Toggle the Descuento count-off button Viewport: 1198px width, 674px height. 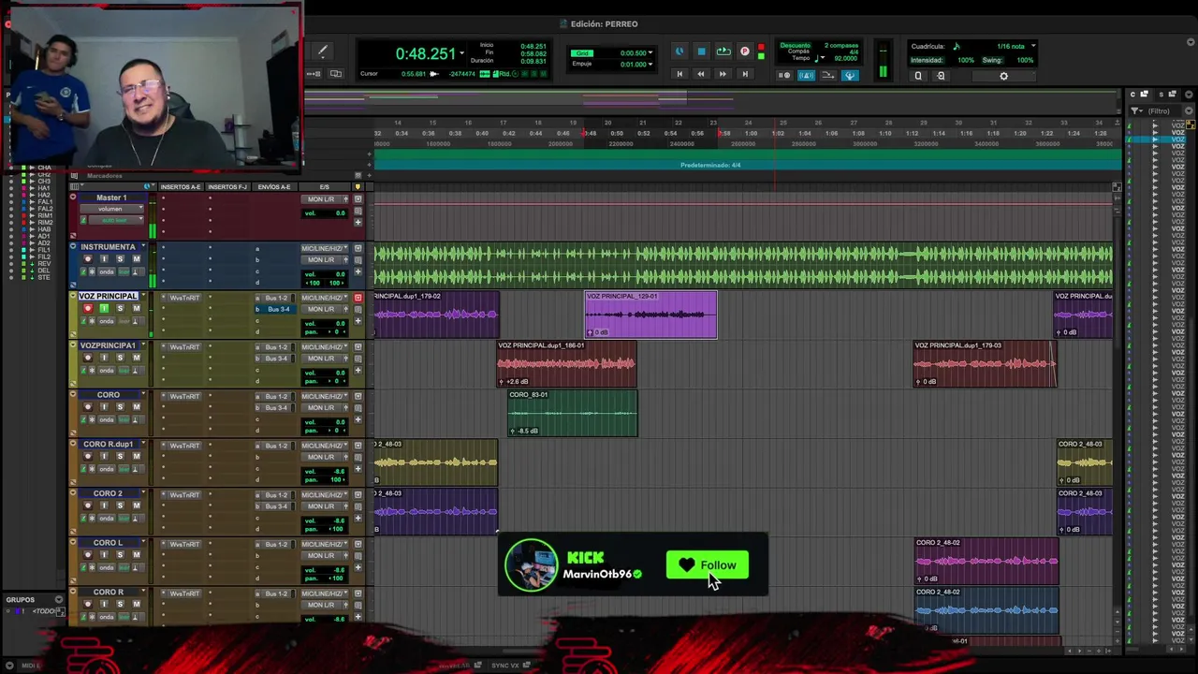coord(795,46)
